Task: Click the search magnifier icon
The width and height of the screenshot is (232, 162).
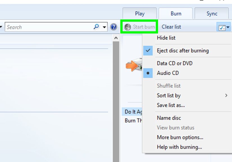Action: pos(96,27)
